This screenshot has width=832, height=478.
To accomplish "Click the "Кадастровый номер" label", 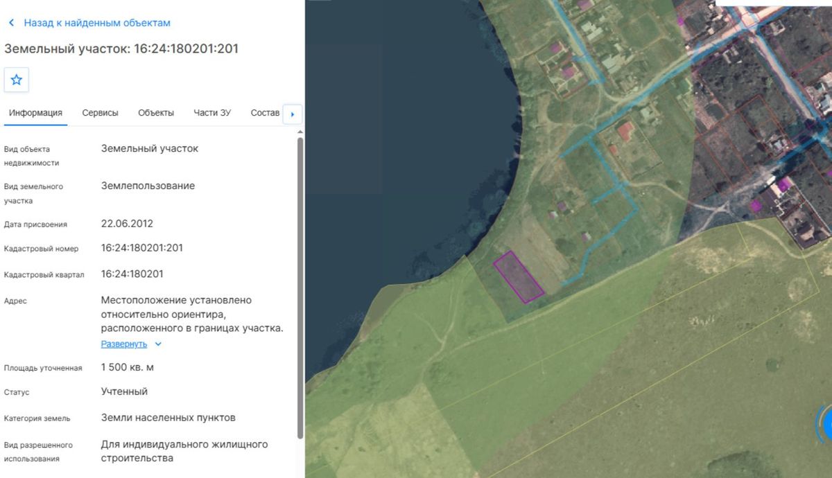I will pos(41,249).
